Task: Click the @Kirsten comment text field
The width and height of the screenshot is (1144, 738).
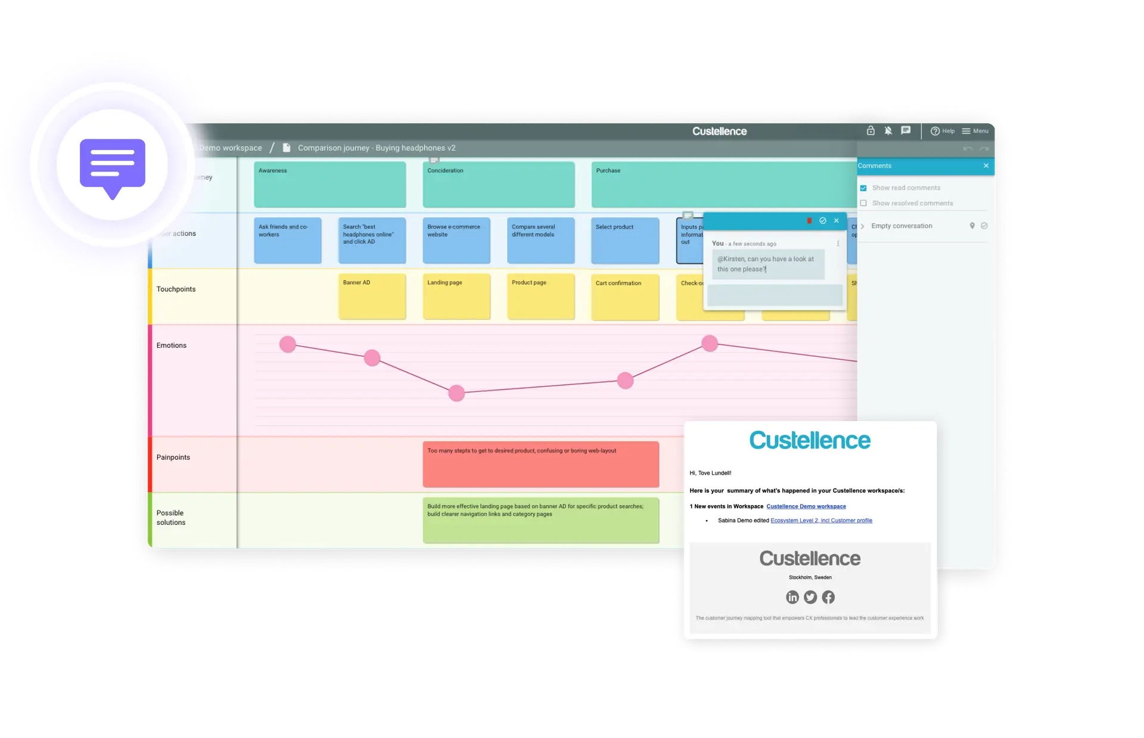Action: [768, 264]
